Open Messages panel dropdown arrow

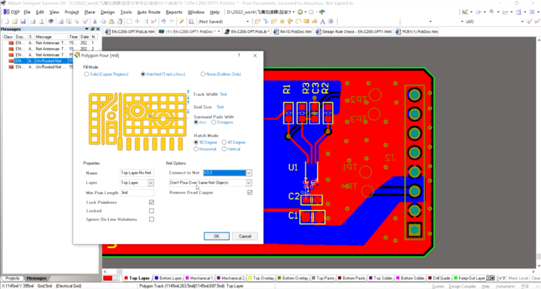pyautogui.click(x=87, y=29)
